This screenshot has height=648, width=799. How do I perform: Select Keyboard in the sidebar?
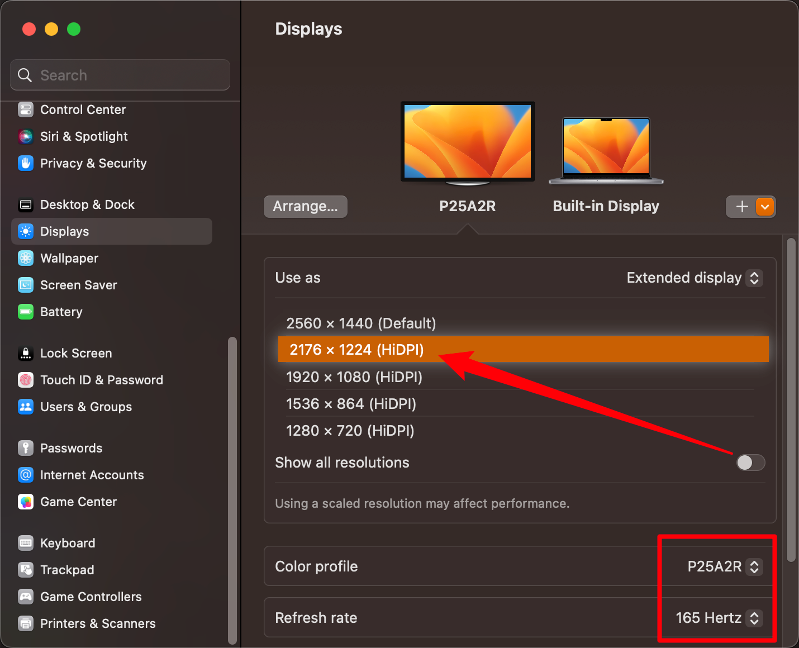click(68, 543)
